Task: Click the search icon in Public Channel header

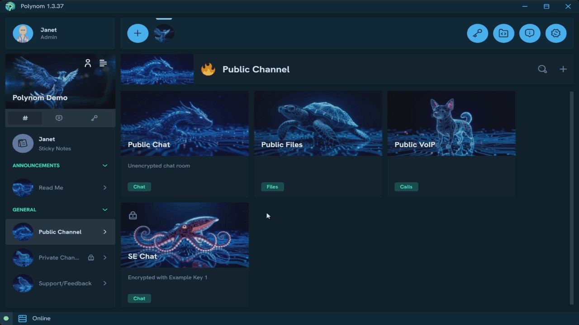Action: pyautogui.click(x=542, y=69)
